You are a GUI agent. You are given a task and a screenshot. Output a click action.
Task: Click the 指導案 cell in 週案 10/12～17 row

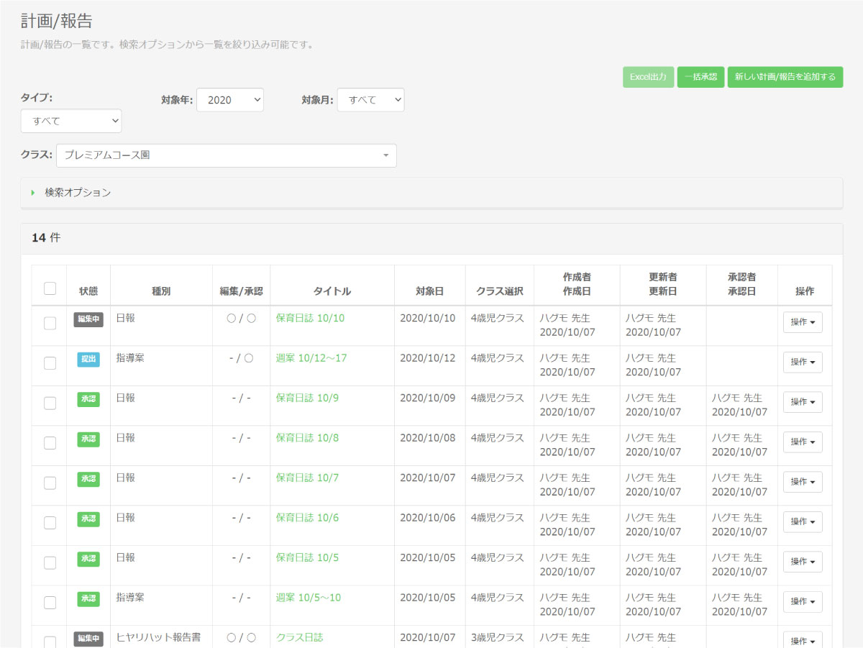[130, 357]
